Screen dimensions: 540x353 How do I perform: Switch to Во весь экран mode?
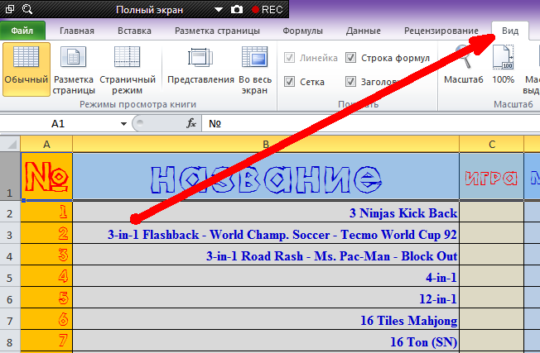pos(255,69)
